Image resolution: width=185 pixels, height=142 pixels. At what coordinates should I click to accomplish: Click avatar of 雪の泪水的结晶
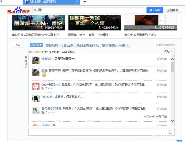click(36, 110)
